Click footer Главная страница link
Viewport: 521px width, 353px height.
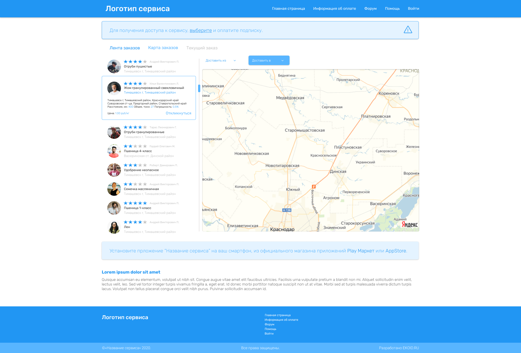click(278, 315)
